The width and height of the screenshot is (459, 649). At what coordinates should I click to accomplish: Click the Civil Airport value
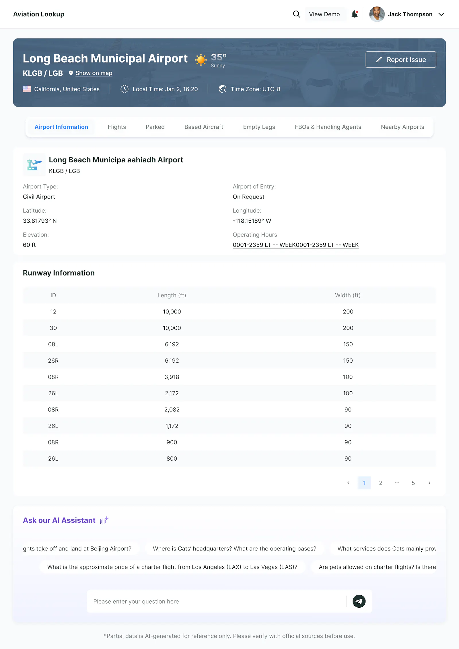click(39, 197)
